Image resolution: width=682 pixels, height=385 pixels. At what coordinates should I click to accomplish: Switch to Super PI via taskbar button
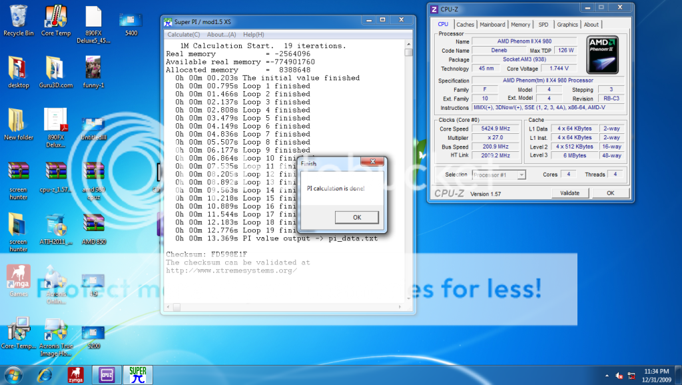(137, 375)
